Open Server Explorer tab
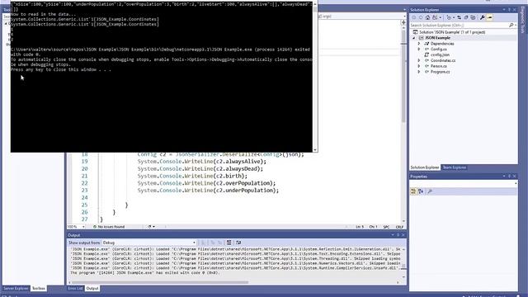This screenshot has width=528, height=297. pyautogui.click(x=16, y=288)
